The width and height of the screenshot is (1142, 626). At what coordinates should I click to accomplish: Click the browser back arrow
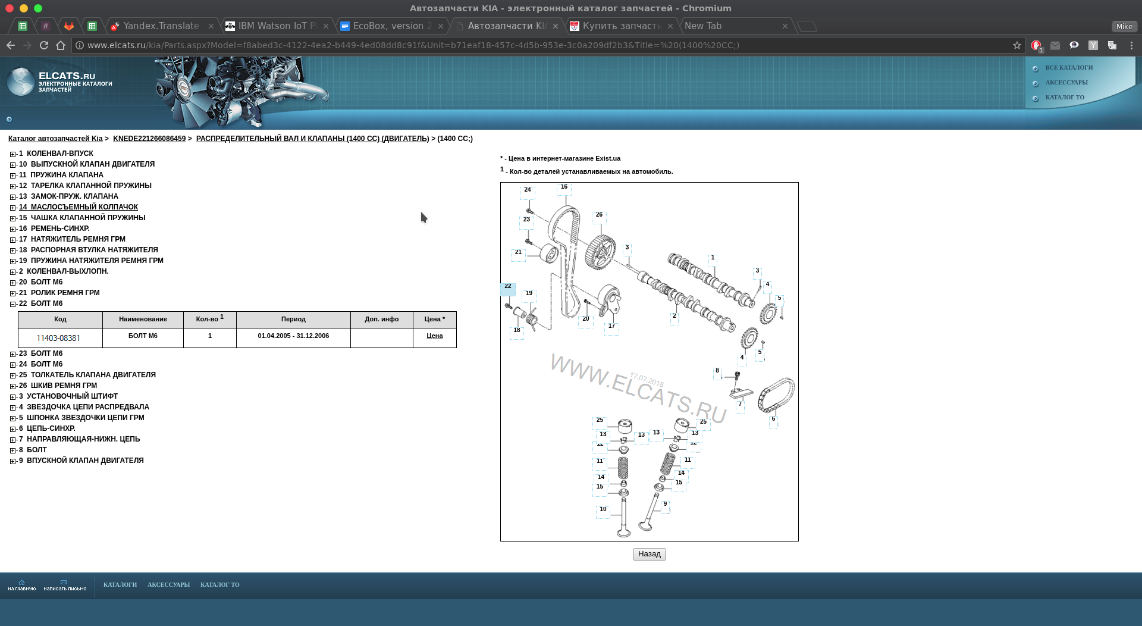pos(11,45)
